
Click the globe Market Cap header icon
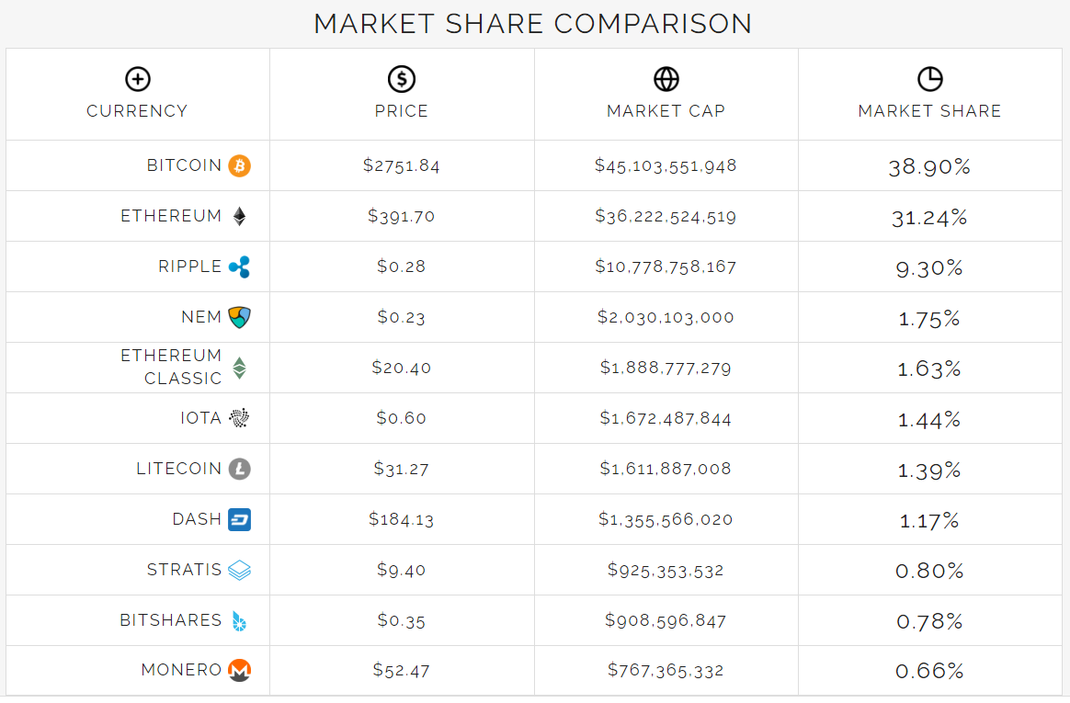(666, 79)
